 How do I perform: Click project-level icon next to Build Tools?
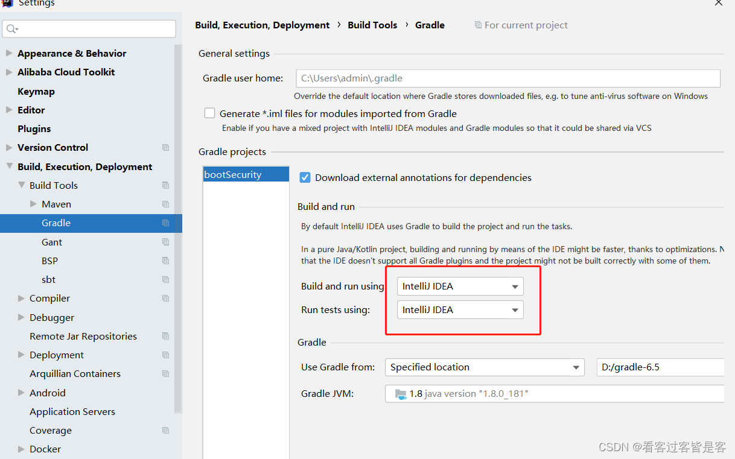click(x=165, y=185)
